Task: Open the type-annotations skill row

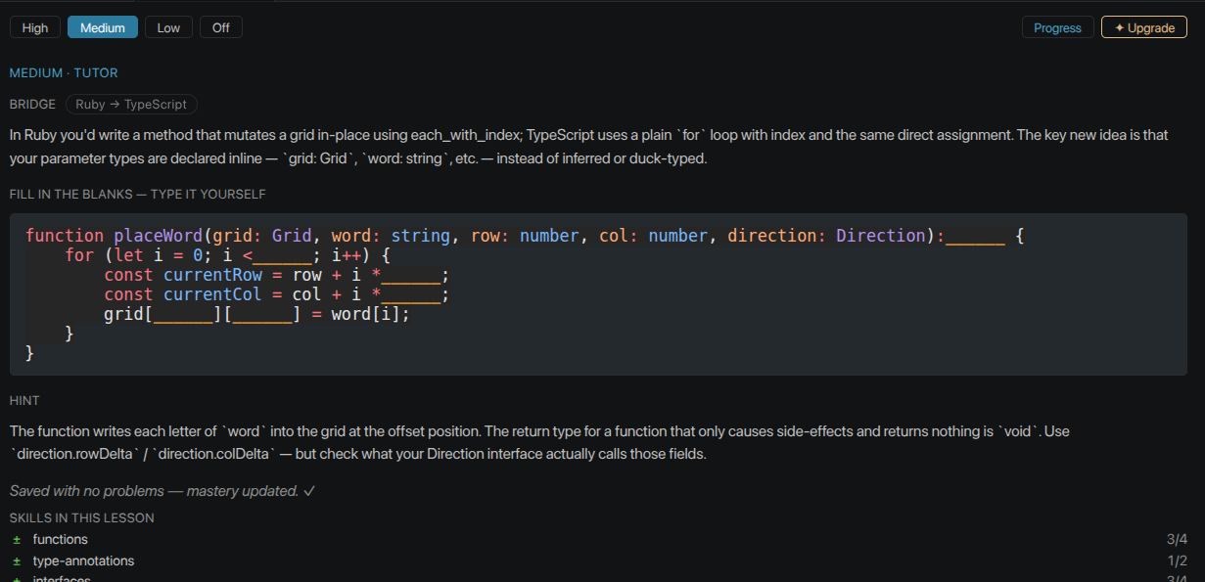Action: pos(599,561)
